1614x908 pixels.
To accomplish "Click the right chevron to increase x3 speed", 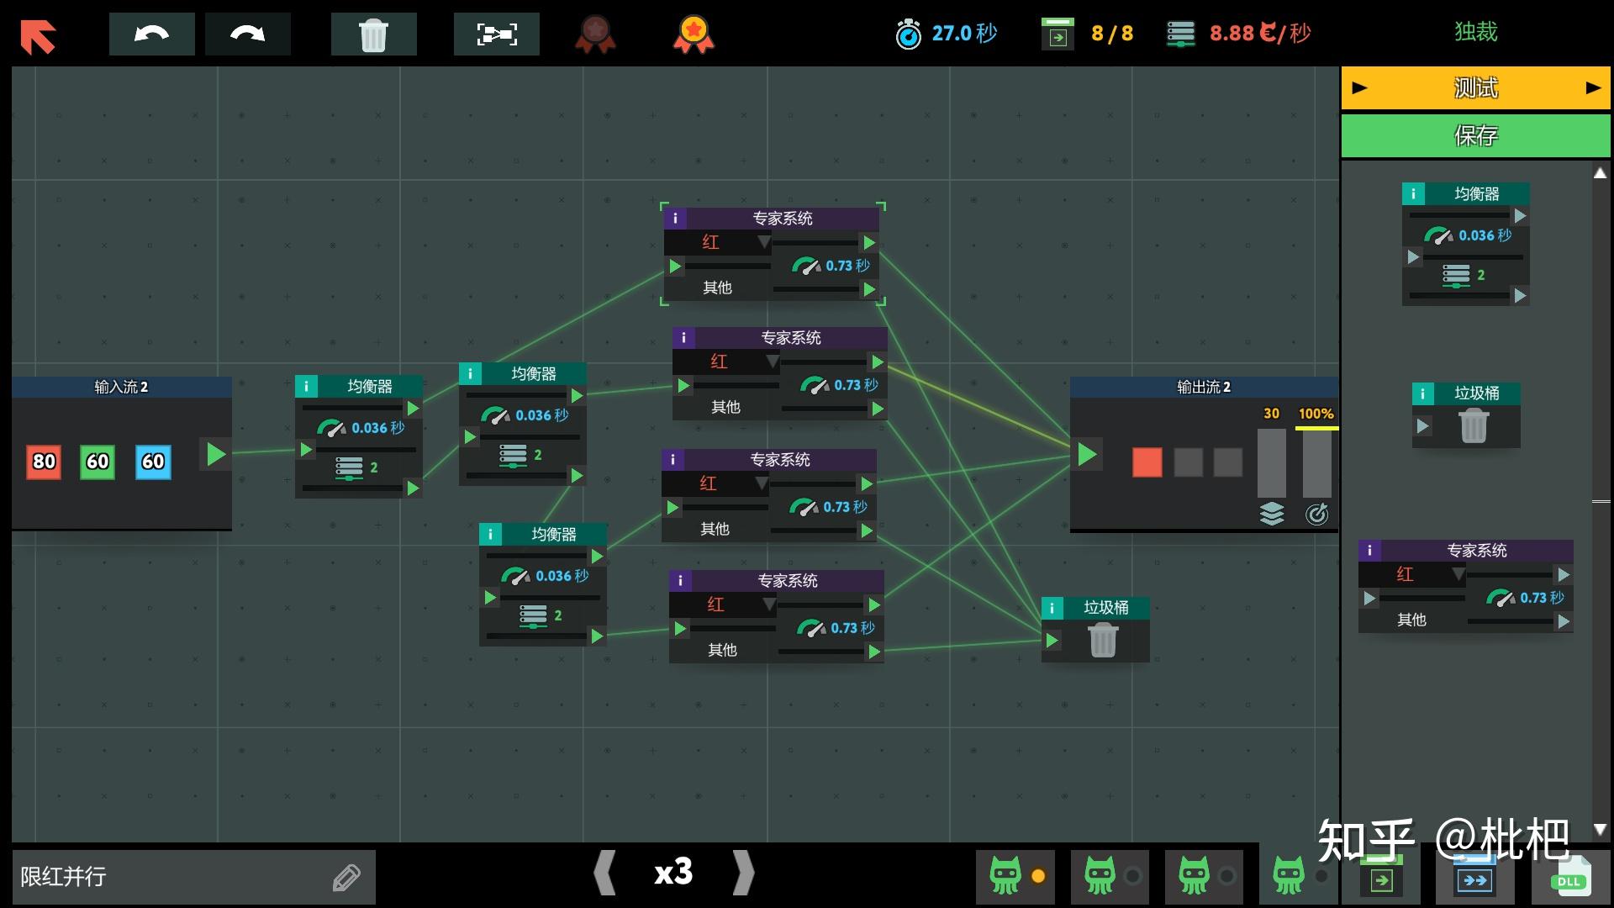I will 743,874.
